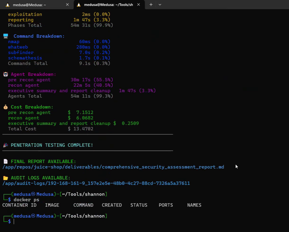Click the 'COMMAND' column header

[x=83, y=205]
